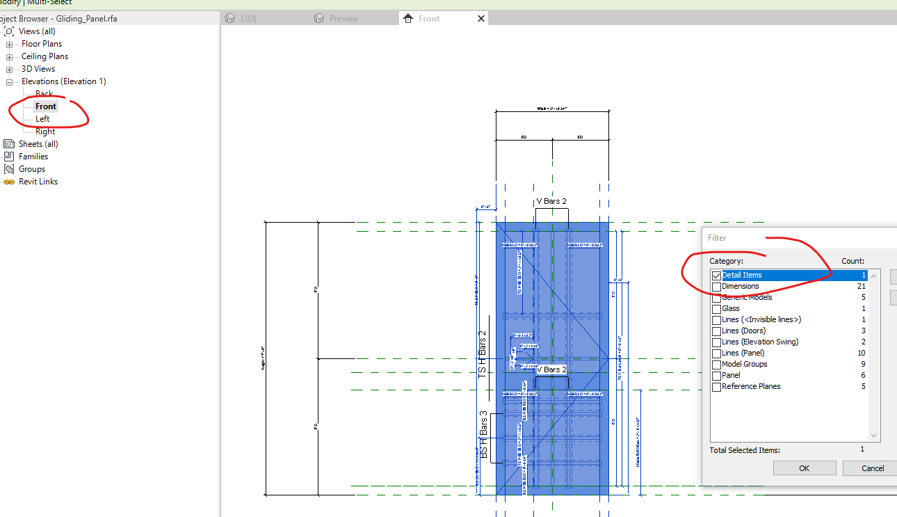The image size is (897, 517).
Task: Open the Back elevation view
Action: pos(43,93)
